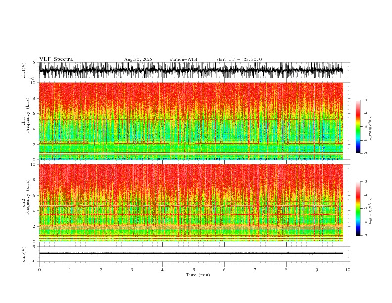Click the upper colorbar's 'log(PSD)(V²/Hz)' label
This screenshot has width=392, height=303.
(x=370, y=129)
